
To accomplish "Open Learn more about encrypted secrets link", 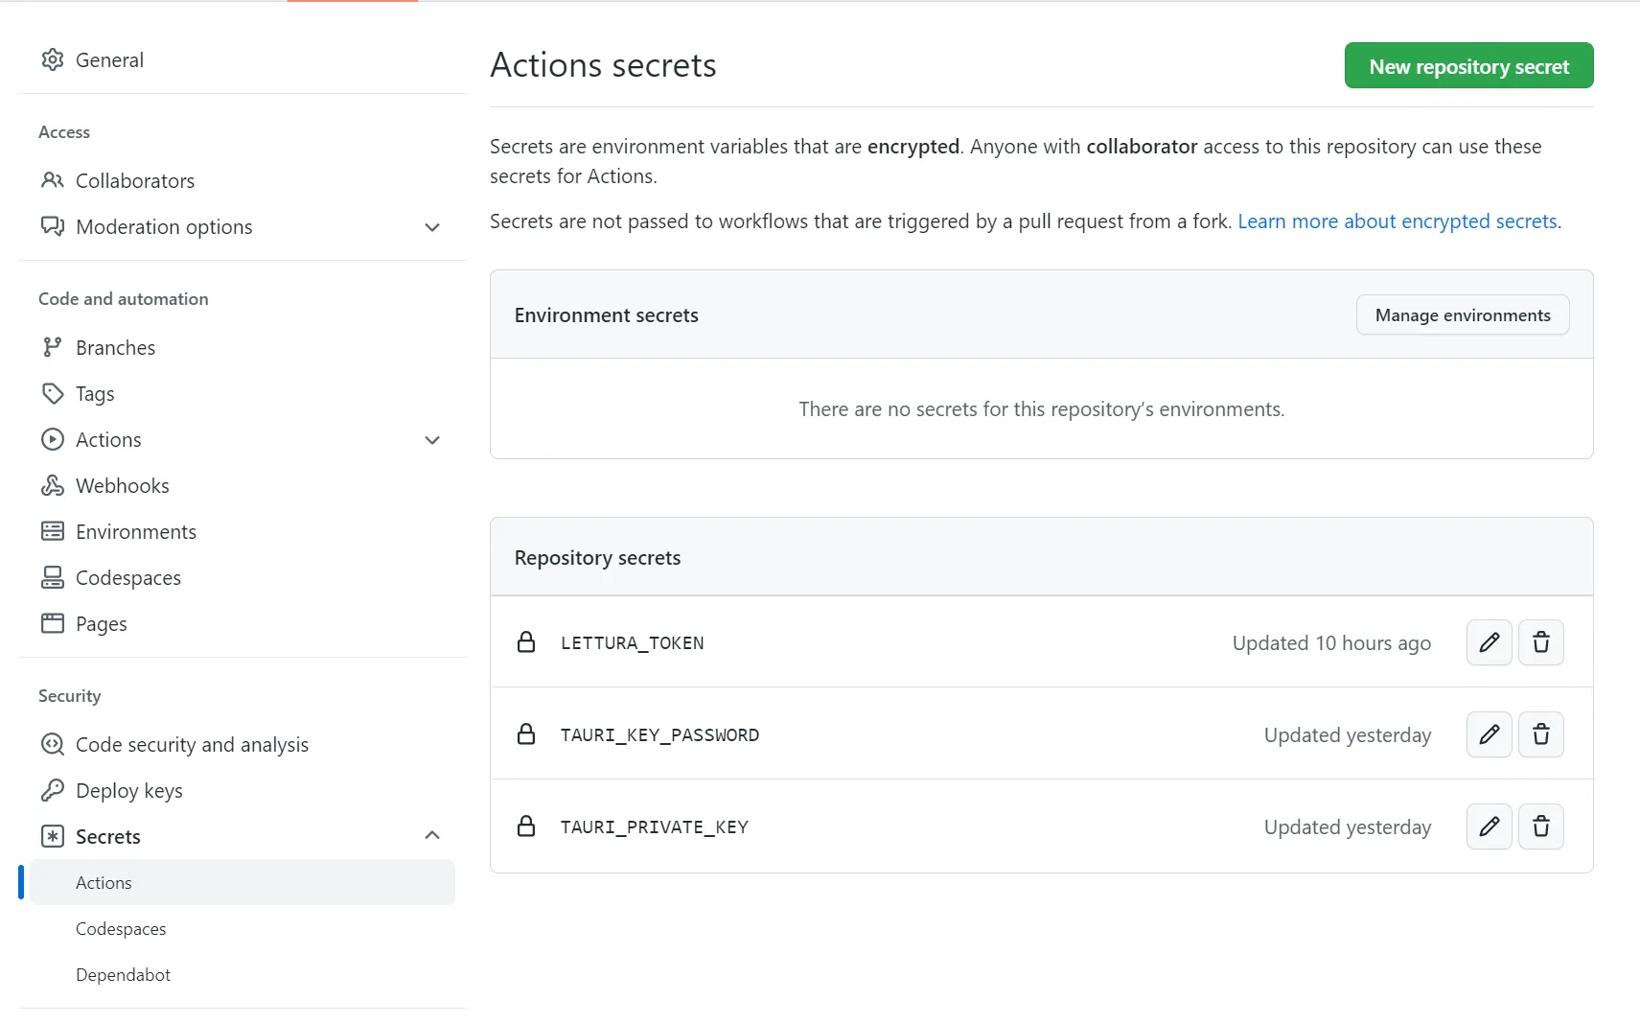I will [x=1397, y=221].
